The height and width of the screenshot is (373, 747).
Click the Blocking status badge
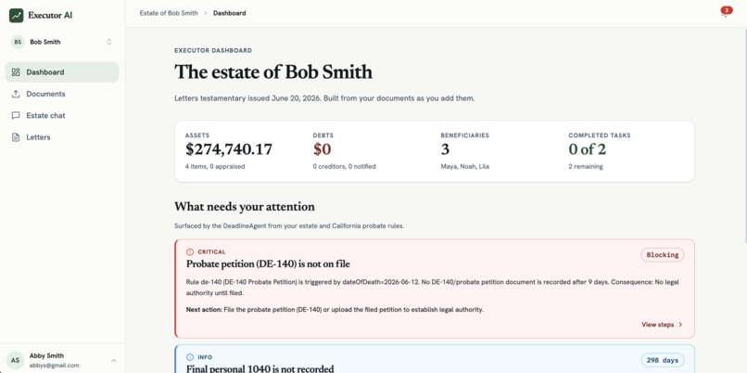click(663, 255)
